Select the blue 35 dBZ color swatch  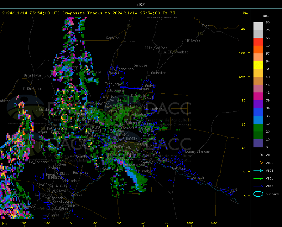258,112
